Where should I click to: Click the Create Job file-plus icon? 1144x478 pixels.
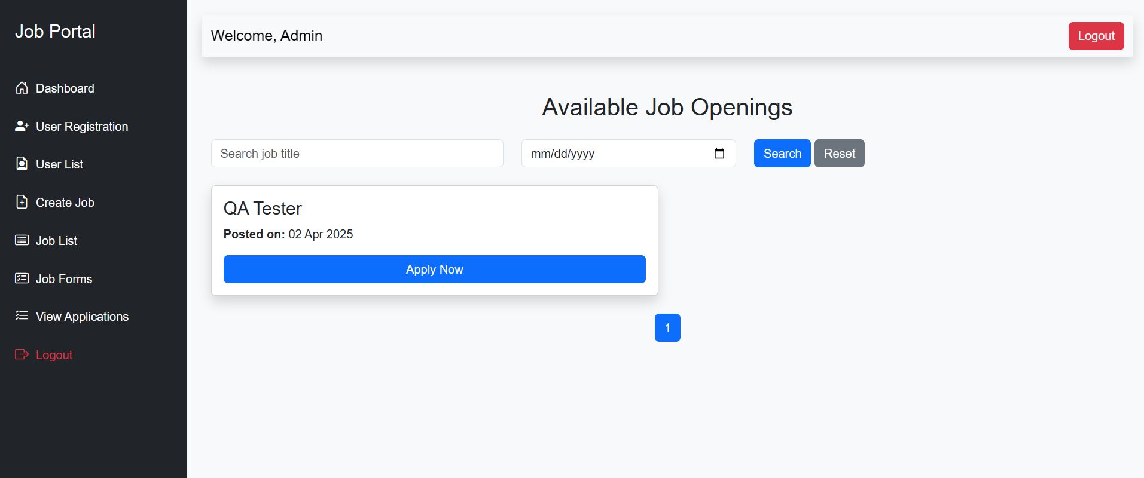point(22,202)
